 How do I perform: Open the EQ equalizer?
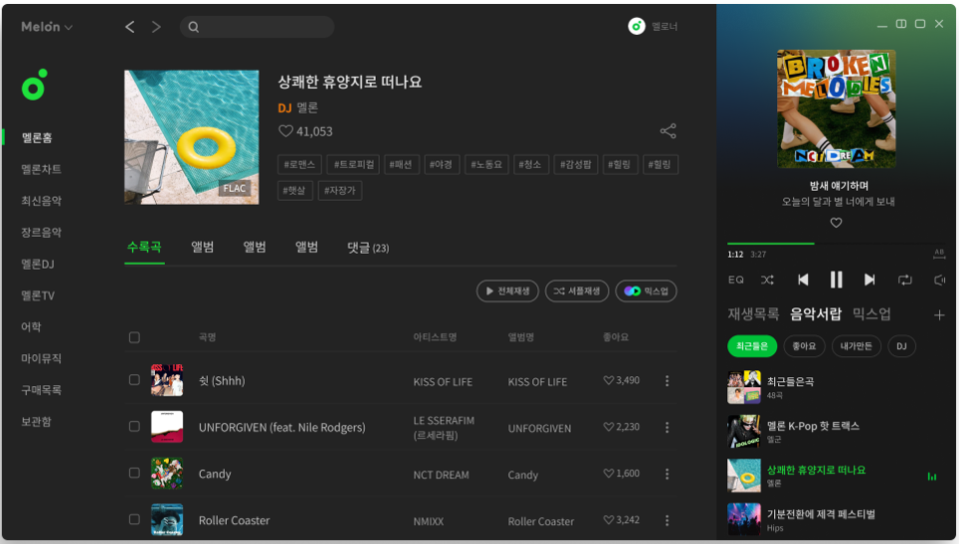coord(736,279)
